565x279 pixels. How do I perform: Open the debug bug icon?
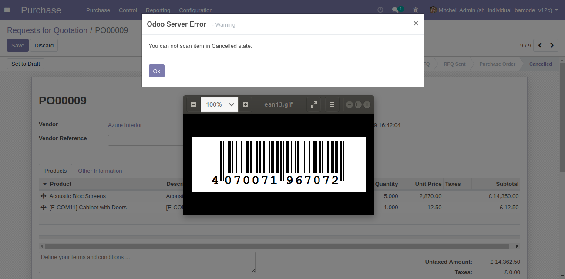tap(415, 10)
